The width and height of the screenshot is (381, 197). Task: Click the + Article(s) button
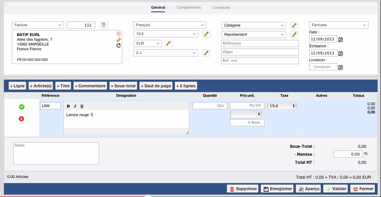(41, 86)
